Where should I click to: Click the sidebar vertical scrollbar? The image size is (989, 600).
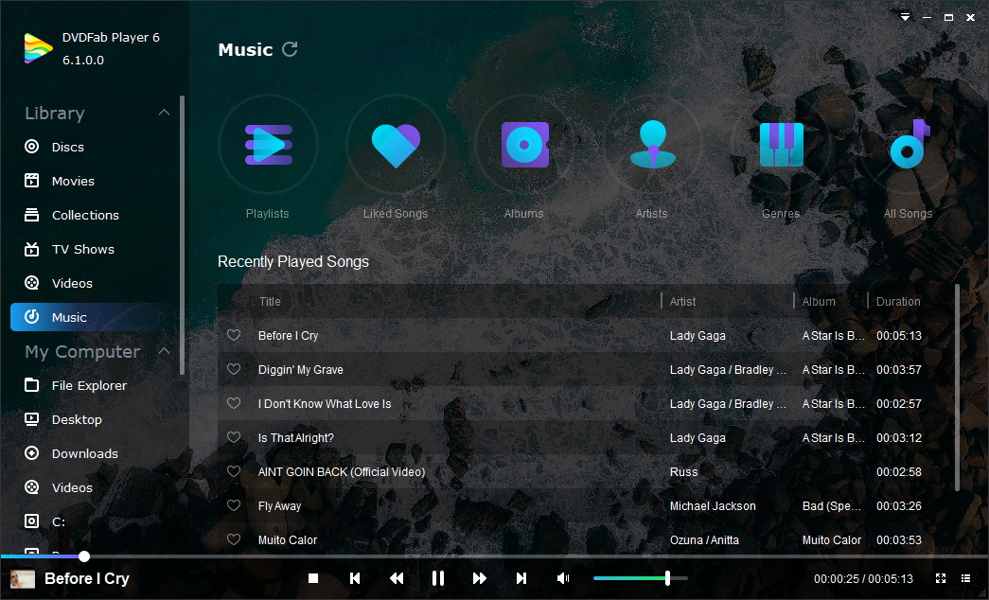point(183,235)
